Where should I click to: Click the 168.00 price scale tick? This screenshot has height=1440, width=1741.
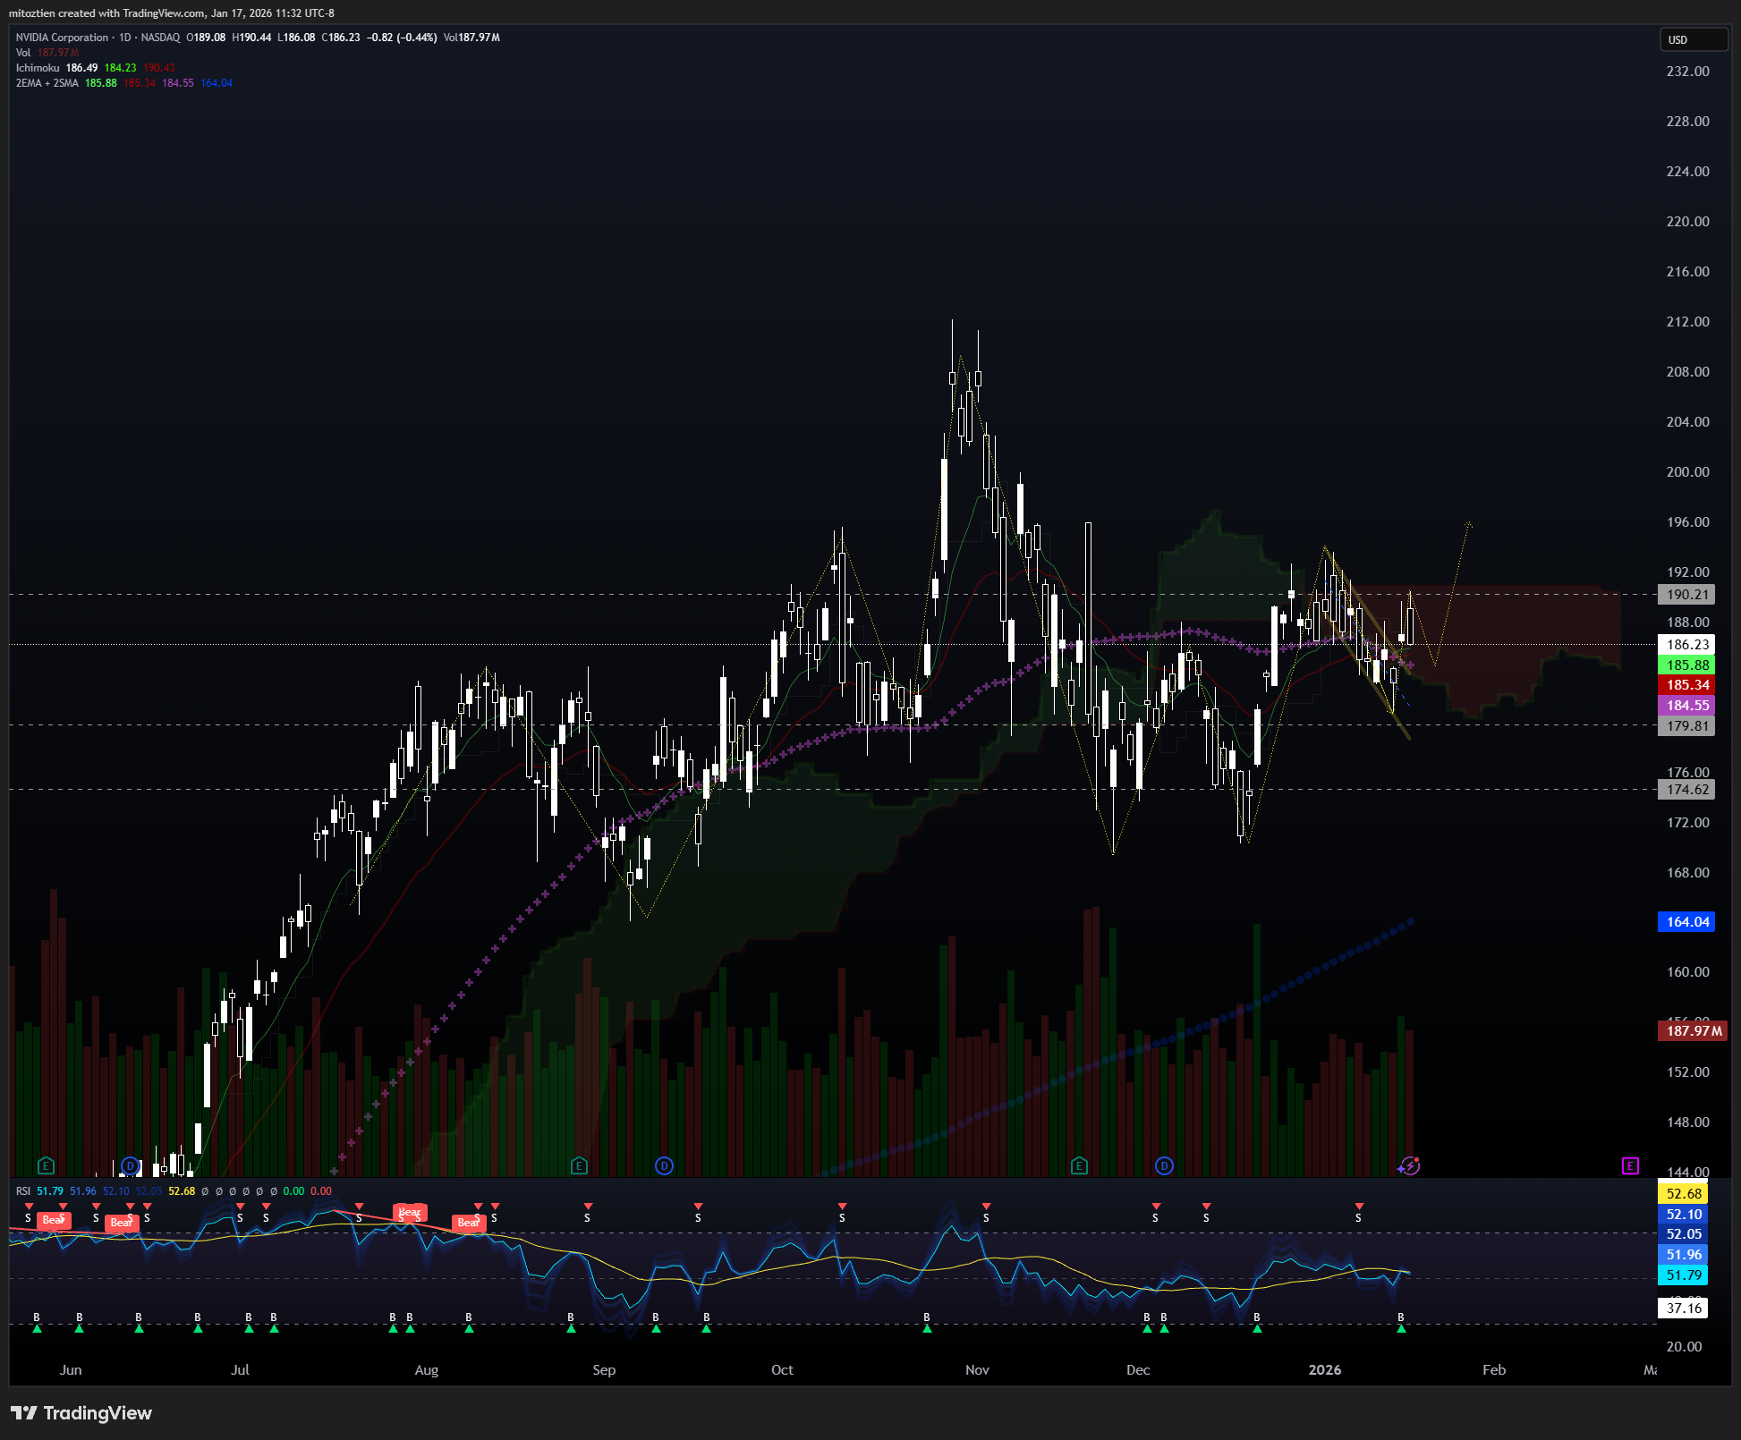pos(1687,873)
